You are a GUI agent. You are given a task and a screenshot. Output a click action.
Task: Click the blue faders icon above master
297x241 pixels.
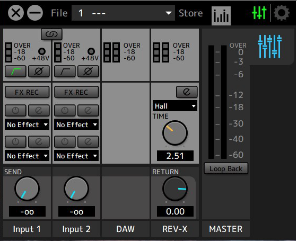click(x=269, y=47)
